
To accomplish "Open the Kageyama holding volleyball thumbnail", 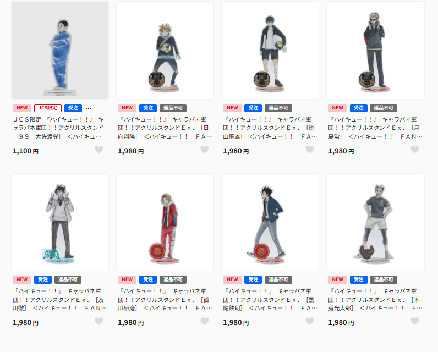I will [270, 50].
